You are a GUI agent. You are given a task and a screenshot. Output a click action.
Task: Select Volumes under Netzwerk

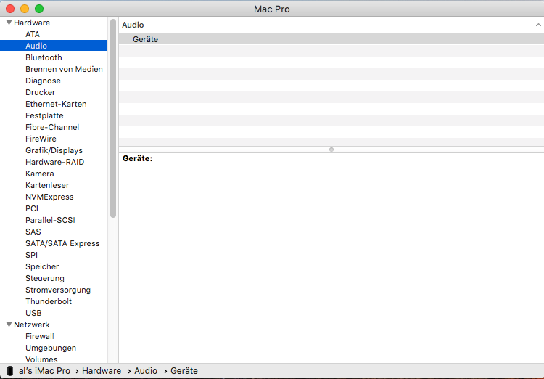(41, 359)
